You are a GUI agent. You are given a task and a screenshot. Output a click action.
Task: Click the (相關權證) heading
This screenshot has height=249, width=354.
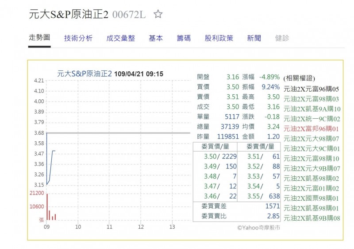[299, 78]
